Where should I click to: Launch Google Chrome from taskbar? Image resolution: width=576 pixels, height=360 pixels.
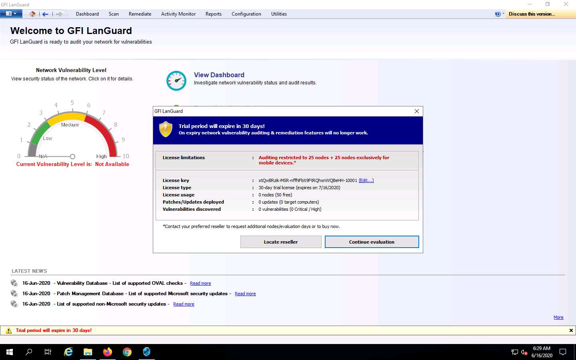point(127,352)
